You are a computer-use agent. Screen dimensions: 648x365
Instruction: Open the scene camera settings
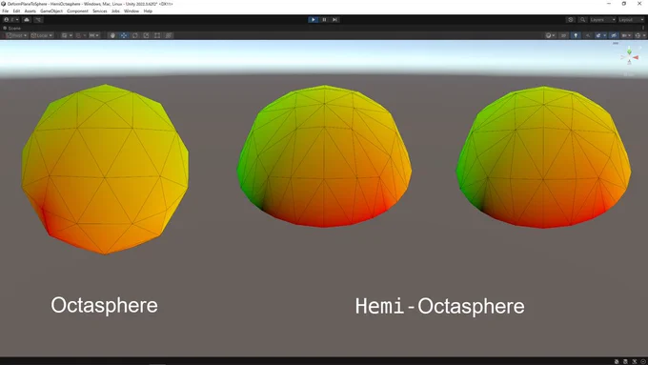(x=626, y=35)
